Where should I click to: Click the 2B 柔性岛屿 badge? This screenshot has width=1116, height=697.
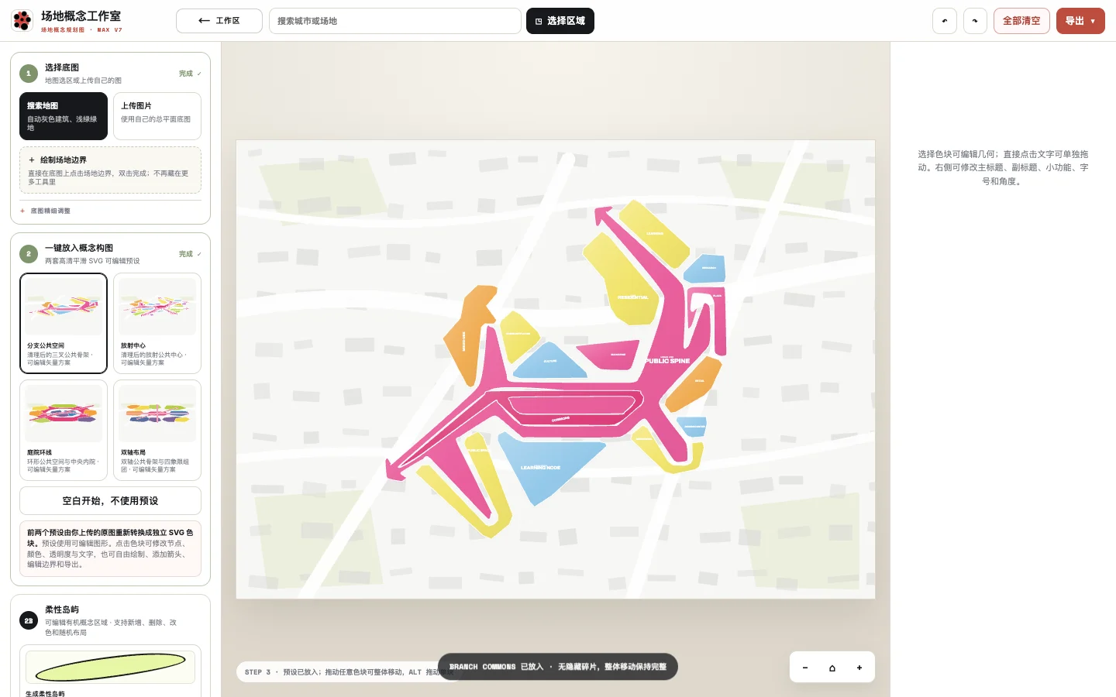point(29,620)
